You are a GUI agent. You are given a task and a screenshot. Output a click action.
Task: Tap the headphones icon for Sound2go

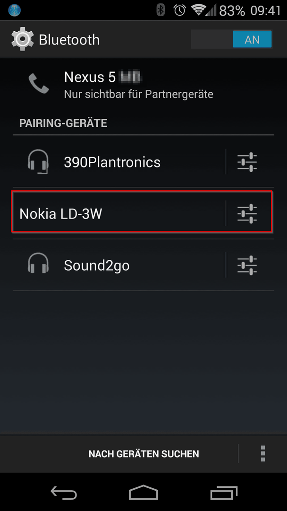click(38, 263)
